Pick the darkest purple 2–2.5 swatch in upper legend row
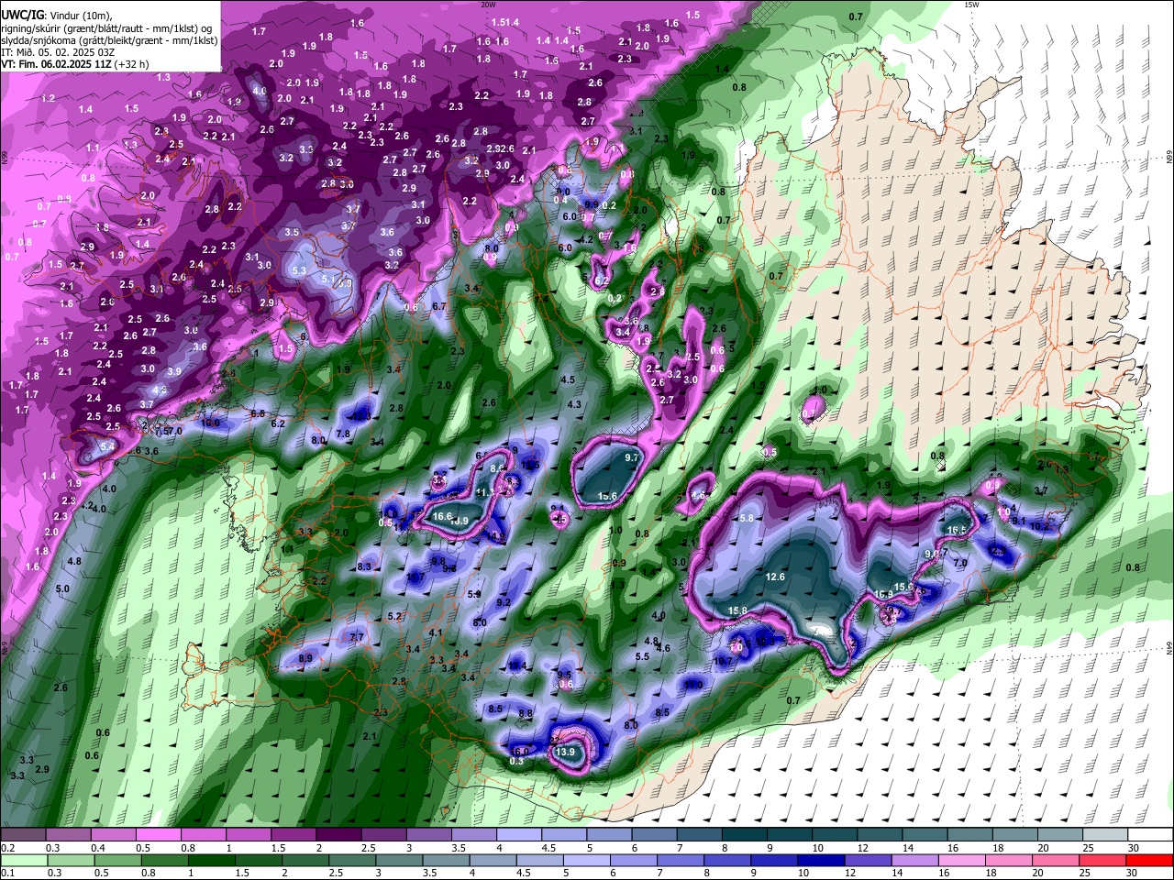Screen dimensions: 1174x880 (338, 835)
